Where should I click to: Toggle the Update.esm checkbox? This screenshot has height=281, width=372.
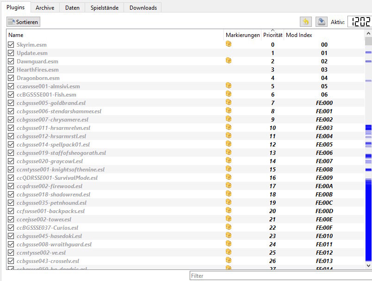[x=11, y=53]
